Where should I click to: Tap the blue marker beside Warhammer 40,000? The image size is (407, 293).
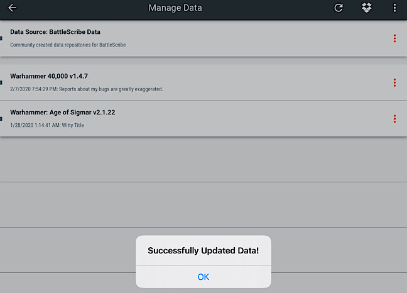click(1, 82)
